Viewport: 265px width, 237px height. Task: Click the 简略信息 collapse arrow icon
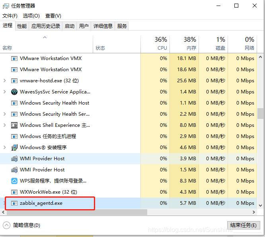6,225
